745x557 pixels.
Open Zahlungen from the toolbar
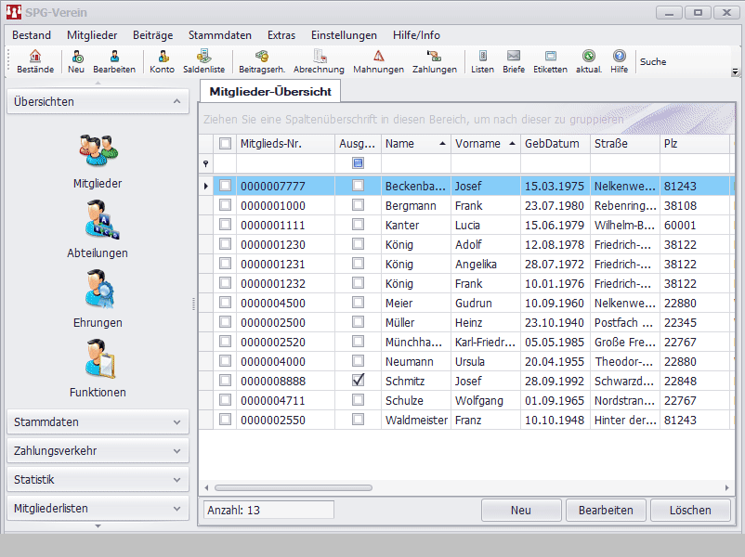(434, 61)
